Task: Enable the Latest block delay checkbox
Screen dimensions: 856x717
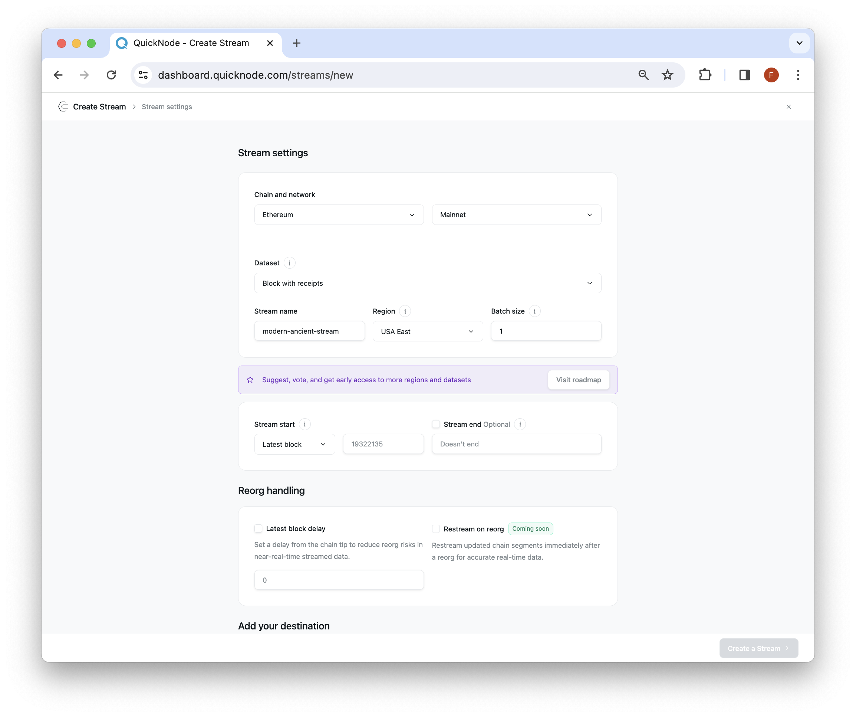Action: pos(258,528)
